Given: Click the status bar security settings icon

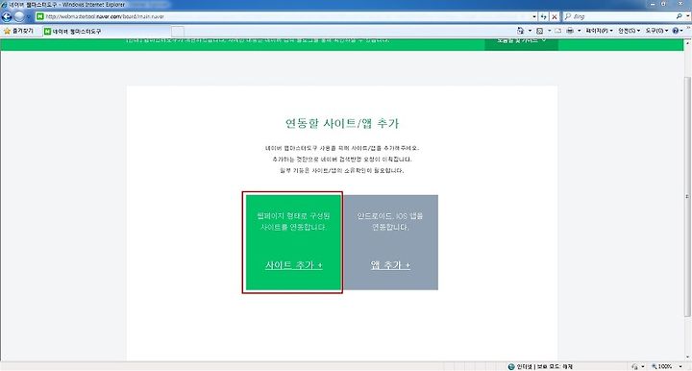Looking at the screenshot, I should click(635, 366).
